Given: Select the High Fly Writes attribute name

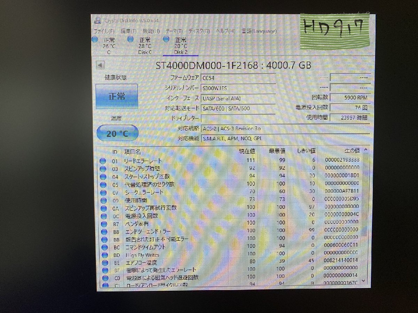Looking at the screenshot, I should click(142, 255).
